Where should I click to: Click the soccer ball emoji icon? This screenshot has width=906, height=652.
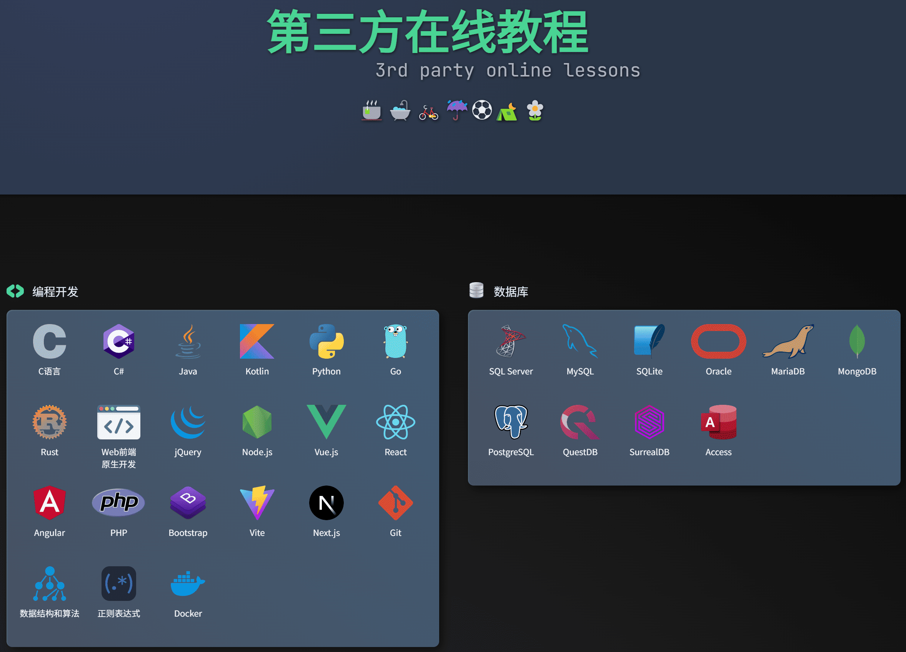482,110
